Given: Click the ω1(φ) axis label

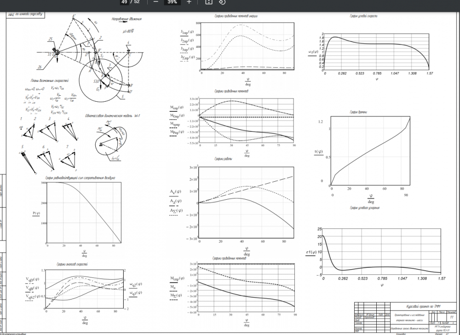Looking at the screenshot, I should [313, 52].
